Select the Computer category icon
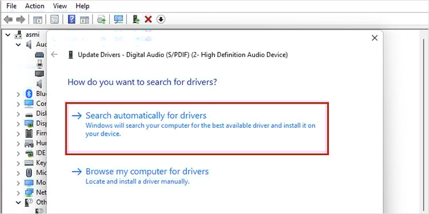The width and height of the screenshot is (429, 214). (29, 104)
